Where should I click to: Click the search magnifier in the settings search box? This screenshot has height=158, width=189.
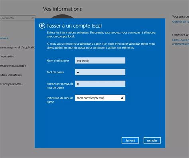pos(33,18)
